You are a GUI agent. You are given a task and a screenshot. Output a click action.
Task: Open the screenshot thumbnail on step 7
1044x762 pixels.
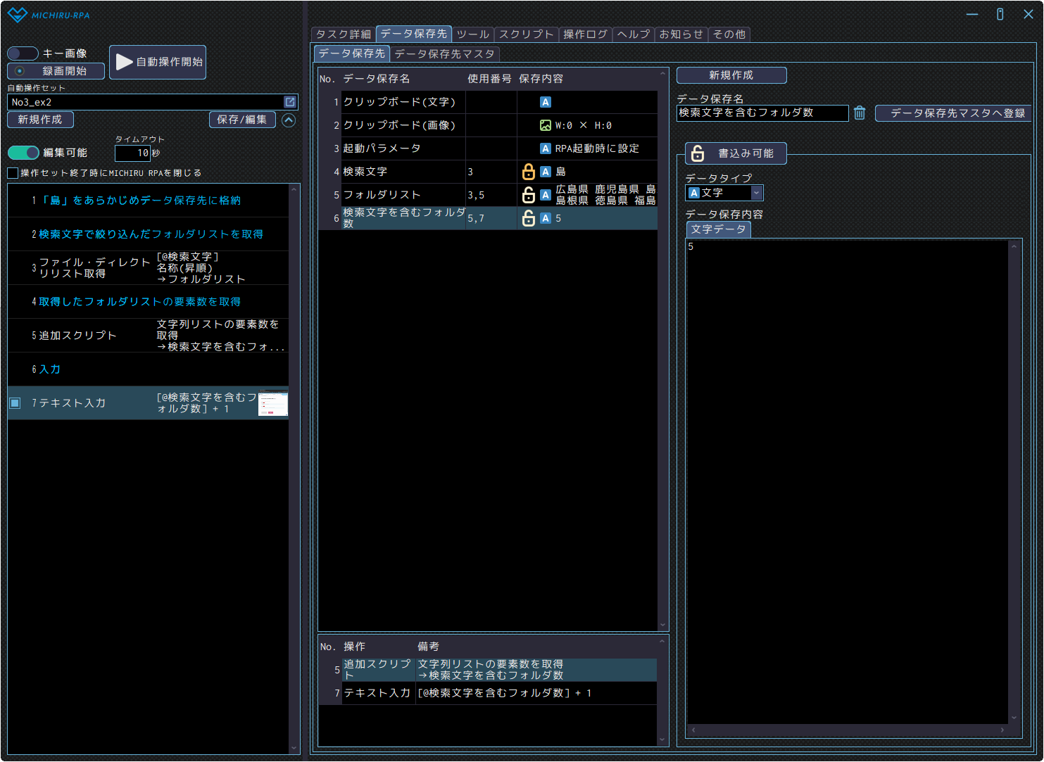pyautogui.click(x=273, y=404)
